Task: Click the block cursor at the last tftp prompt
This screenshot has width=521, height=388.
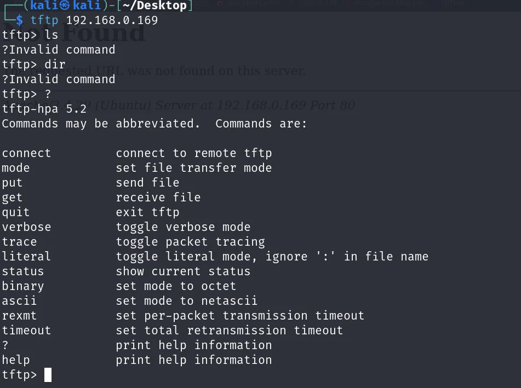Action: pos(48,375)
